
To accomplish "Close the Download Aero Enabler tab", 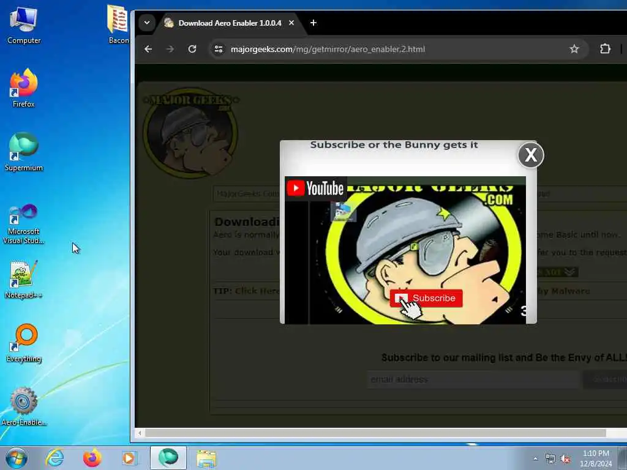I will [x=291, y=23].
